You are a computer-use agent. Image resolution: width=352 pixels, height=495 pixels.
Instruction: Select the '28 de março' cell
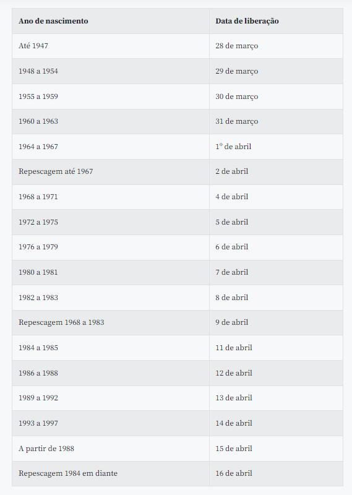pos(277,46)
